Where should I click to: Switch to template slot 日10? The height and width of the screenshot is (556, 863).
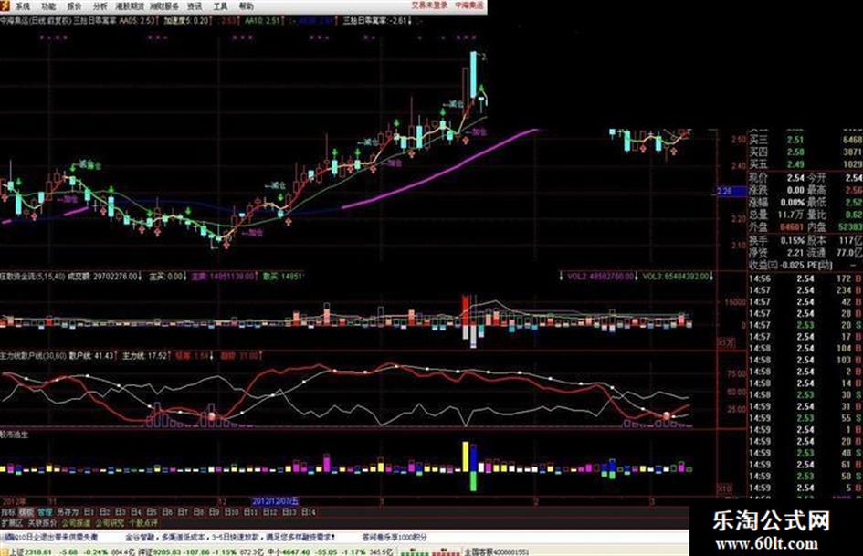coord(232,512)
